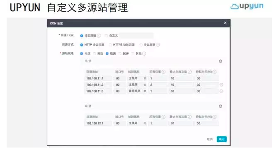Check the BGP line checkbox
Viewport: 279px width, 155px height.
click(120, 53)
